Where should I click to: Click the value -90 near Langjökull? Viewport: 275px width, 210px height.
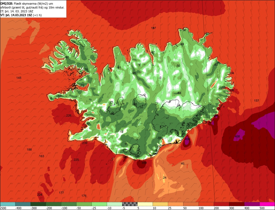tap(112, 114)
